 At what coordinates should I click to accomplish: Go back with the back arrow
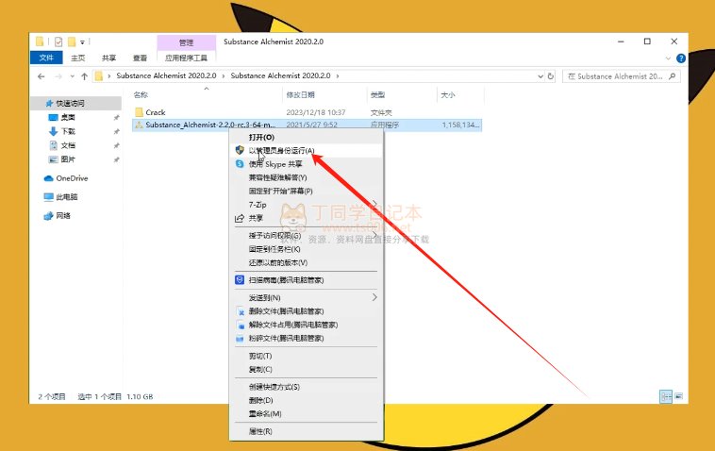pos(42,76)
